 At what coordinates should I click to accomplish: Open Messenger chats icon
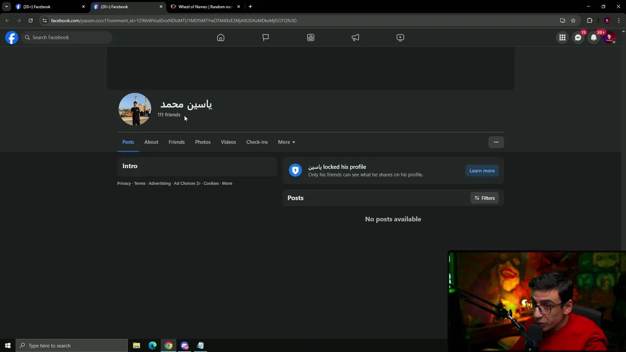click(x=578, y=38)
